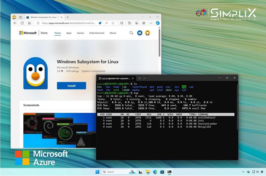The width and height of the screenshot is (266, 176).
Task: Start Read aloud from address bar
Action: click(107, 23)
